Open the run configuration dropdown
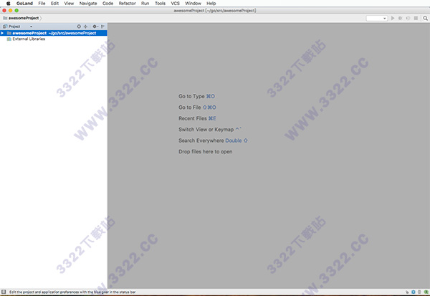Image resolution: width=430 pixels, height=296 pixels. point(377,18)
